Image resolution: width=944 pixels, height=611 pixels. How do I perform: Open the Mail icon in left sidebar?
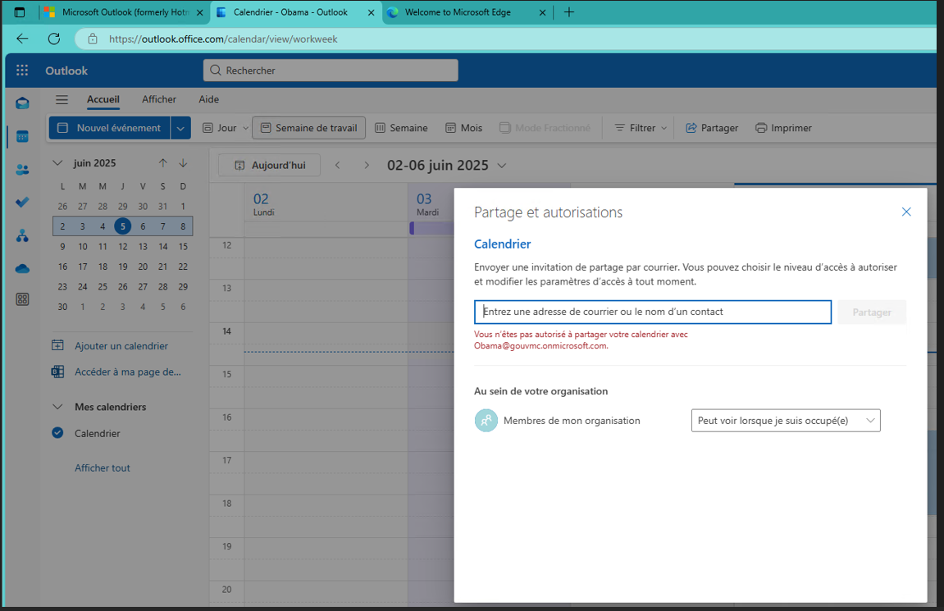[x=22, y=103]
